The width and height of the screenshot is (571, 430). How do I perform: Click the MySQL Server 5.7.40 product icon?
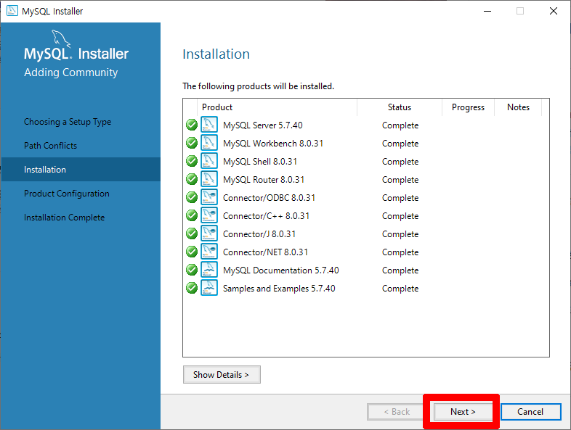click(209, 125)
